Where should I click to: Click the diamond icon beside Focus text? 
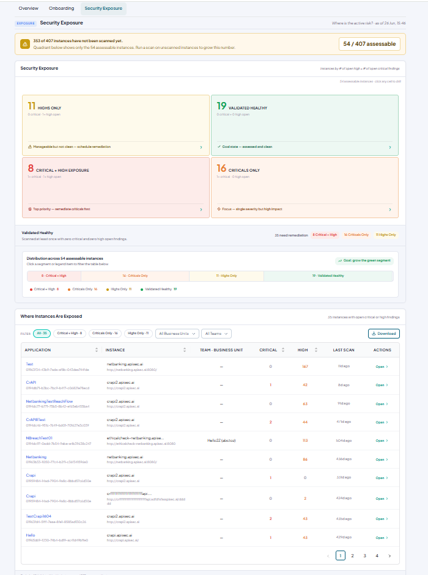point(219,209)
